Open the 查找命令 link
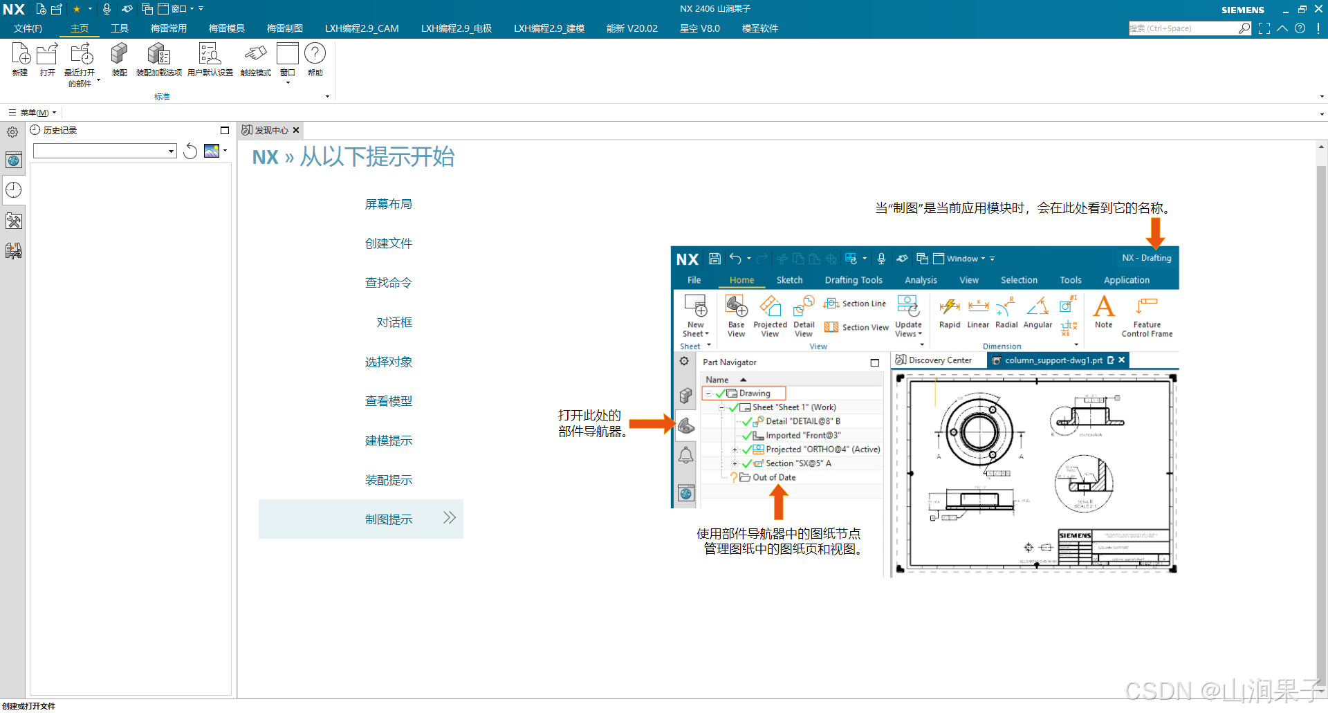The width and height of the screenshot is (1328, 713). pyautogui.click(x=389, y=283)
